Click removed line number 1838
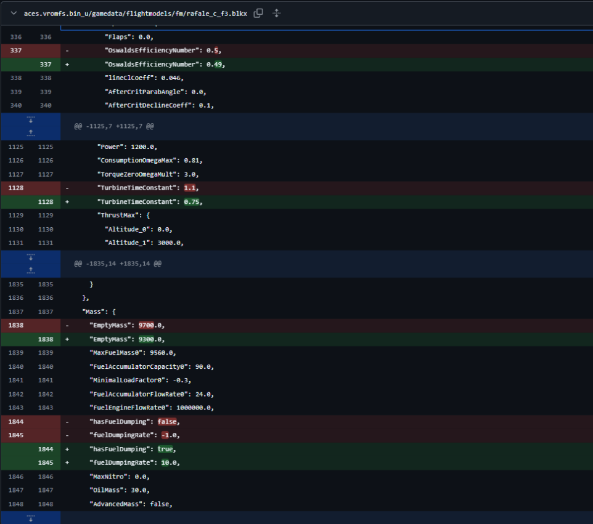This screenshot has width=593, height=524. (16, 325)
